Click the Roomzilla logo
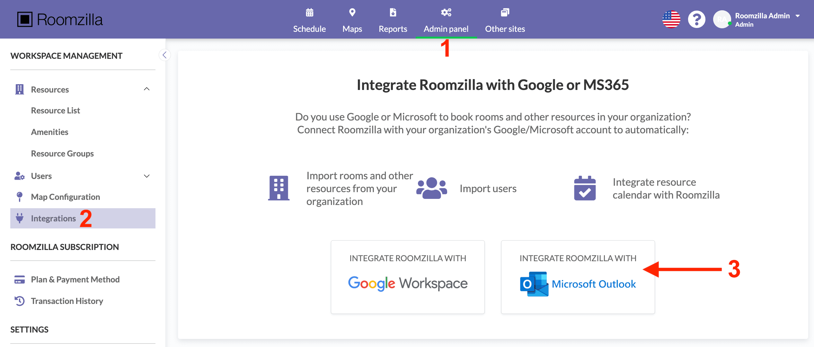Viewport: 814px width, 347px height. tap(60, 20)
